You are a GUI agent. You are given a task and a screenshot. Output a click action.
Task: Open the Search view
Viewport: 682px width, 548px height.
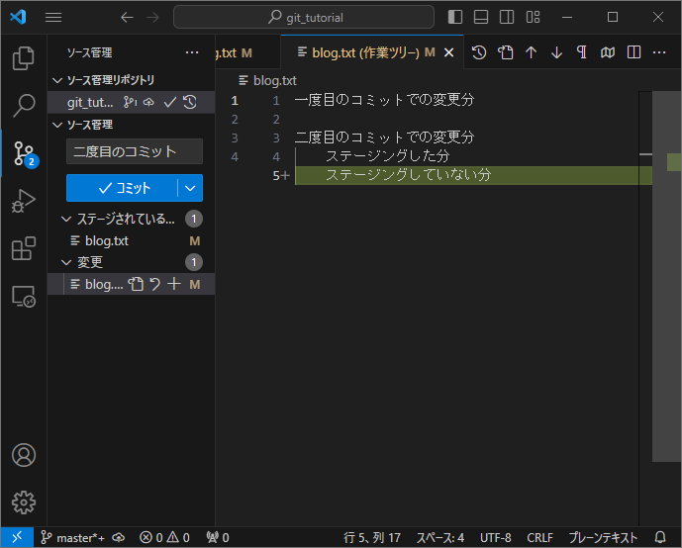[x=24, y=106]
